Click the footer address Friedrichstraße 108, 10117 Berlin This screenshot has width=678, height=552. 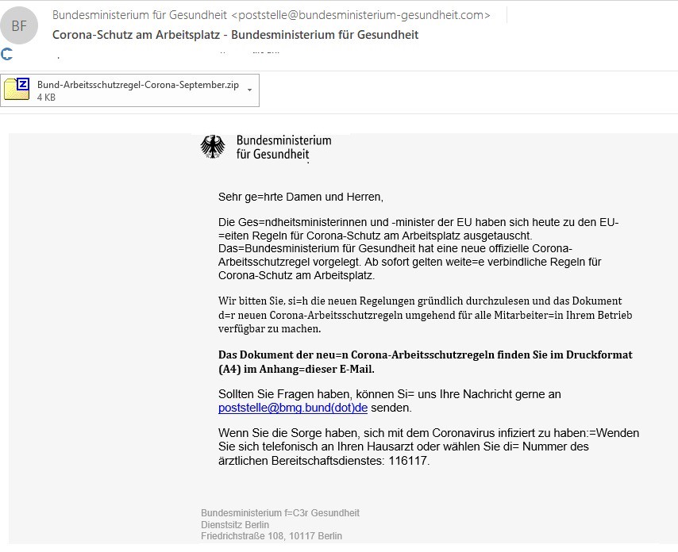[x=271, y=536]
